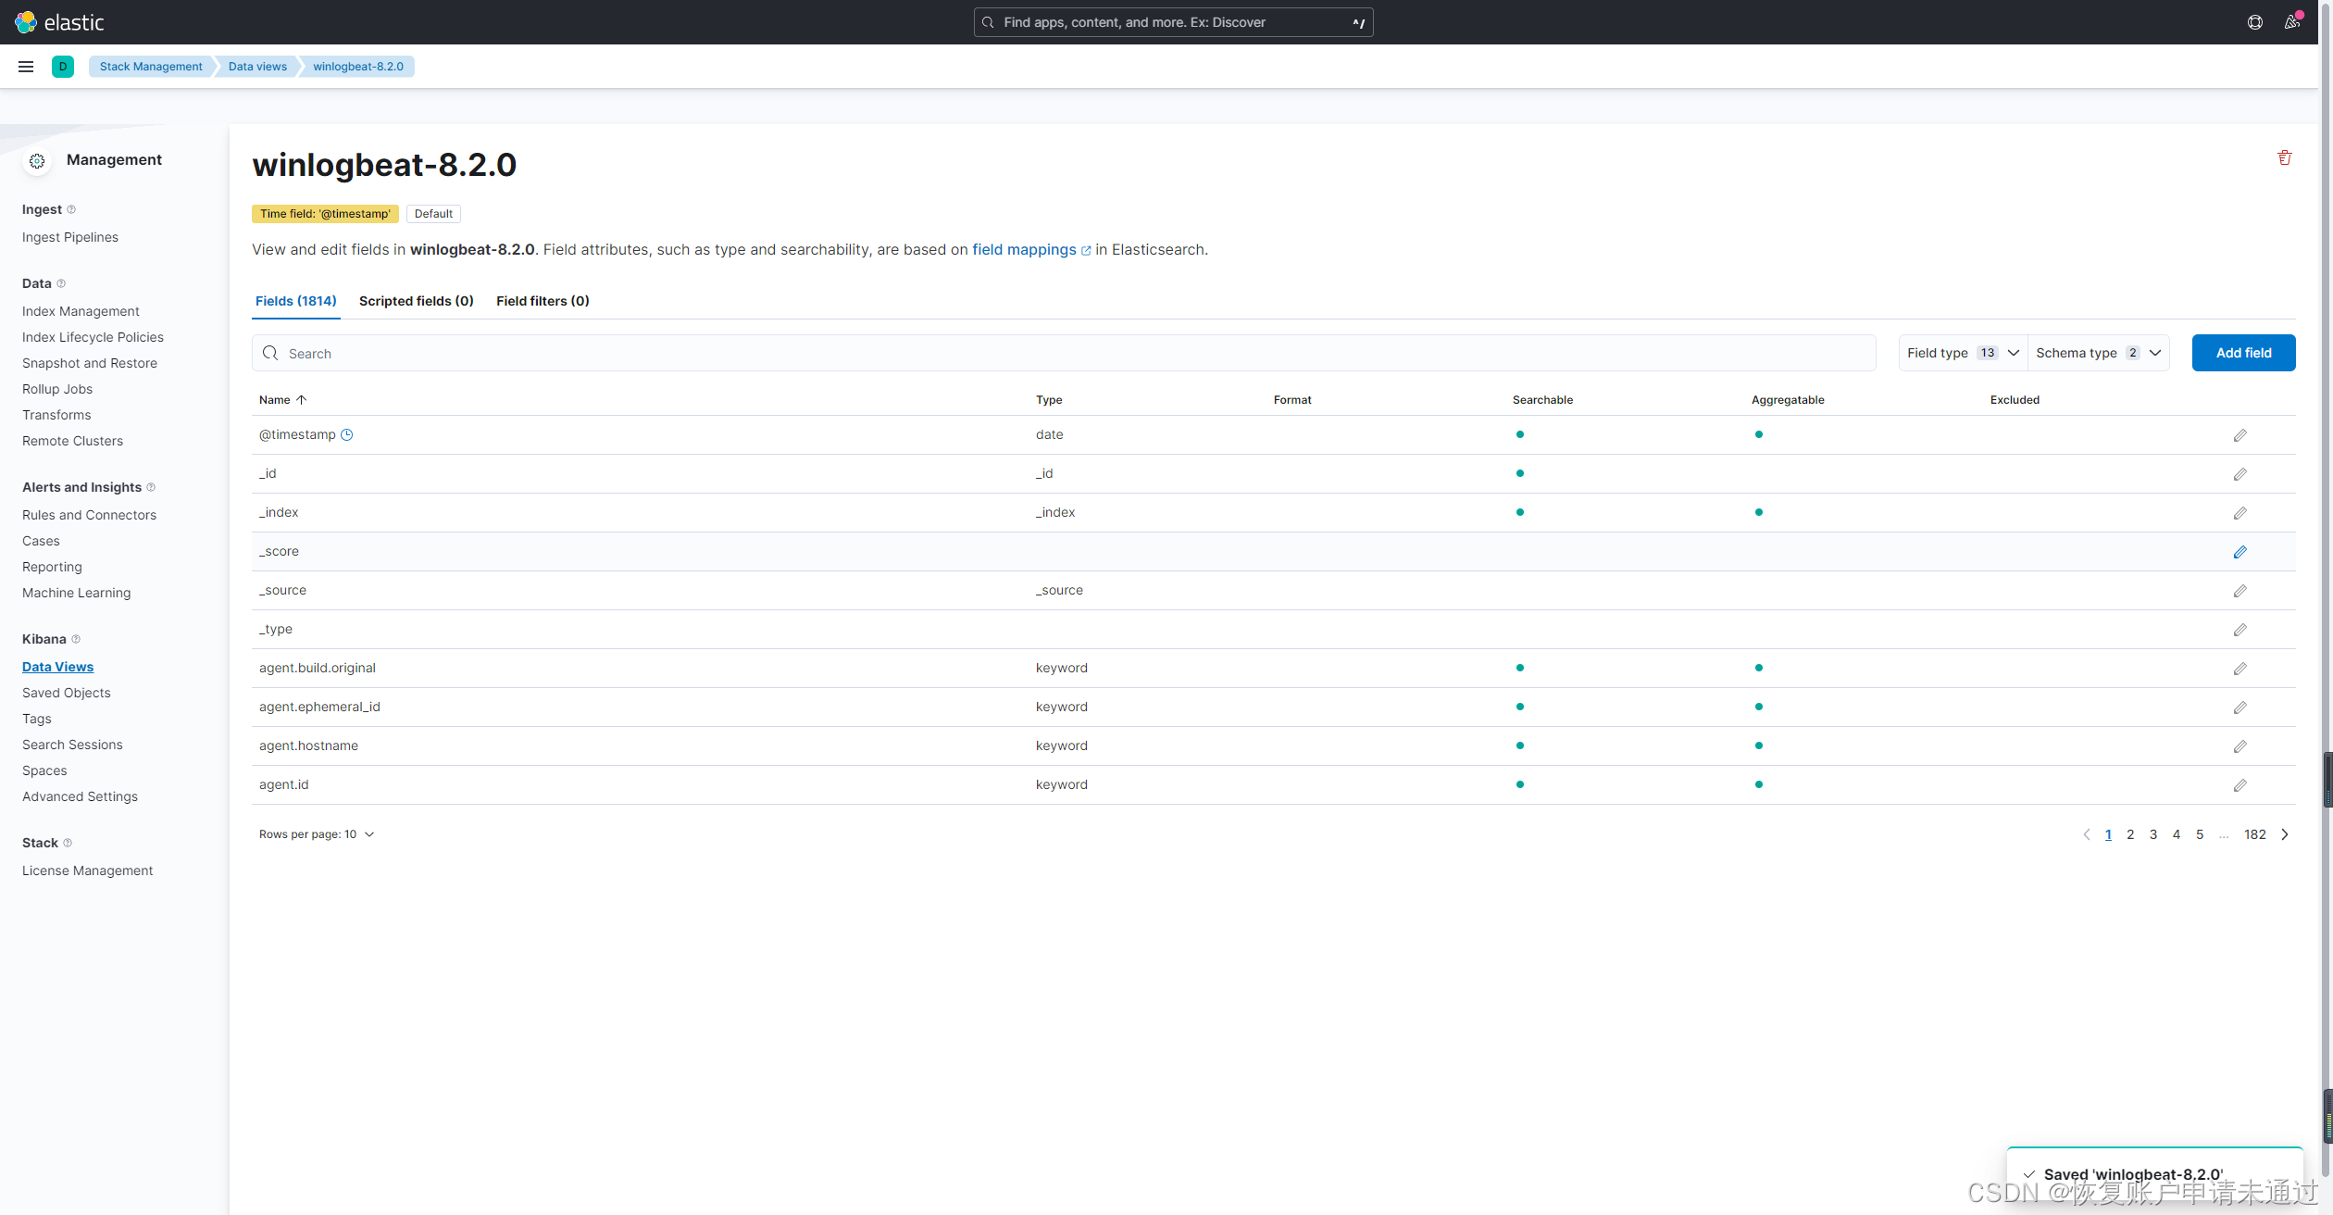The image size is (2333, 1215).
Task: Switch to Scripted fields tab
Action: [416, 301]
